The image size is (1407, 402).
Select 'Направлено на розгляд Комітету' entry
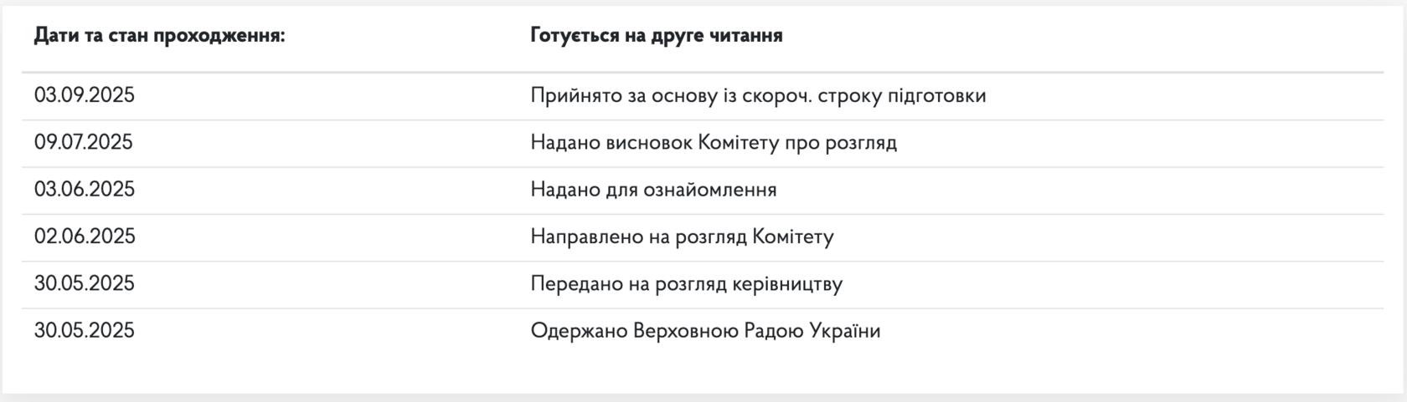683,237
